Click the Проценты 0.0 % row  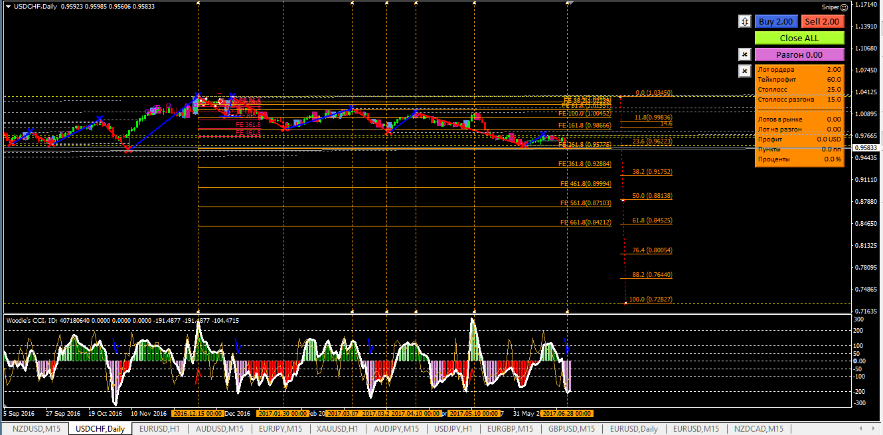tap(799, 159)
